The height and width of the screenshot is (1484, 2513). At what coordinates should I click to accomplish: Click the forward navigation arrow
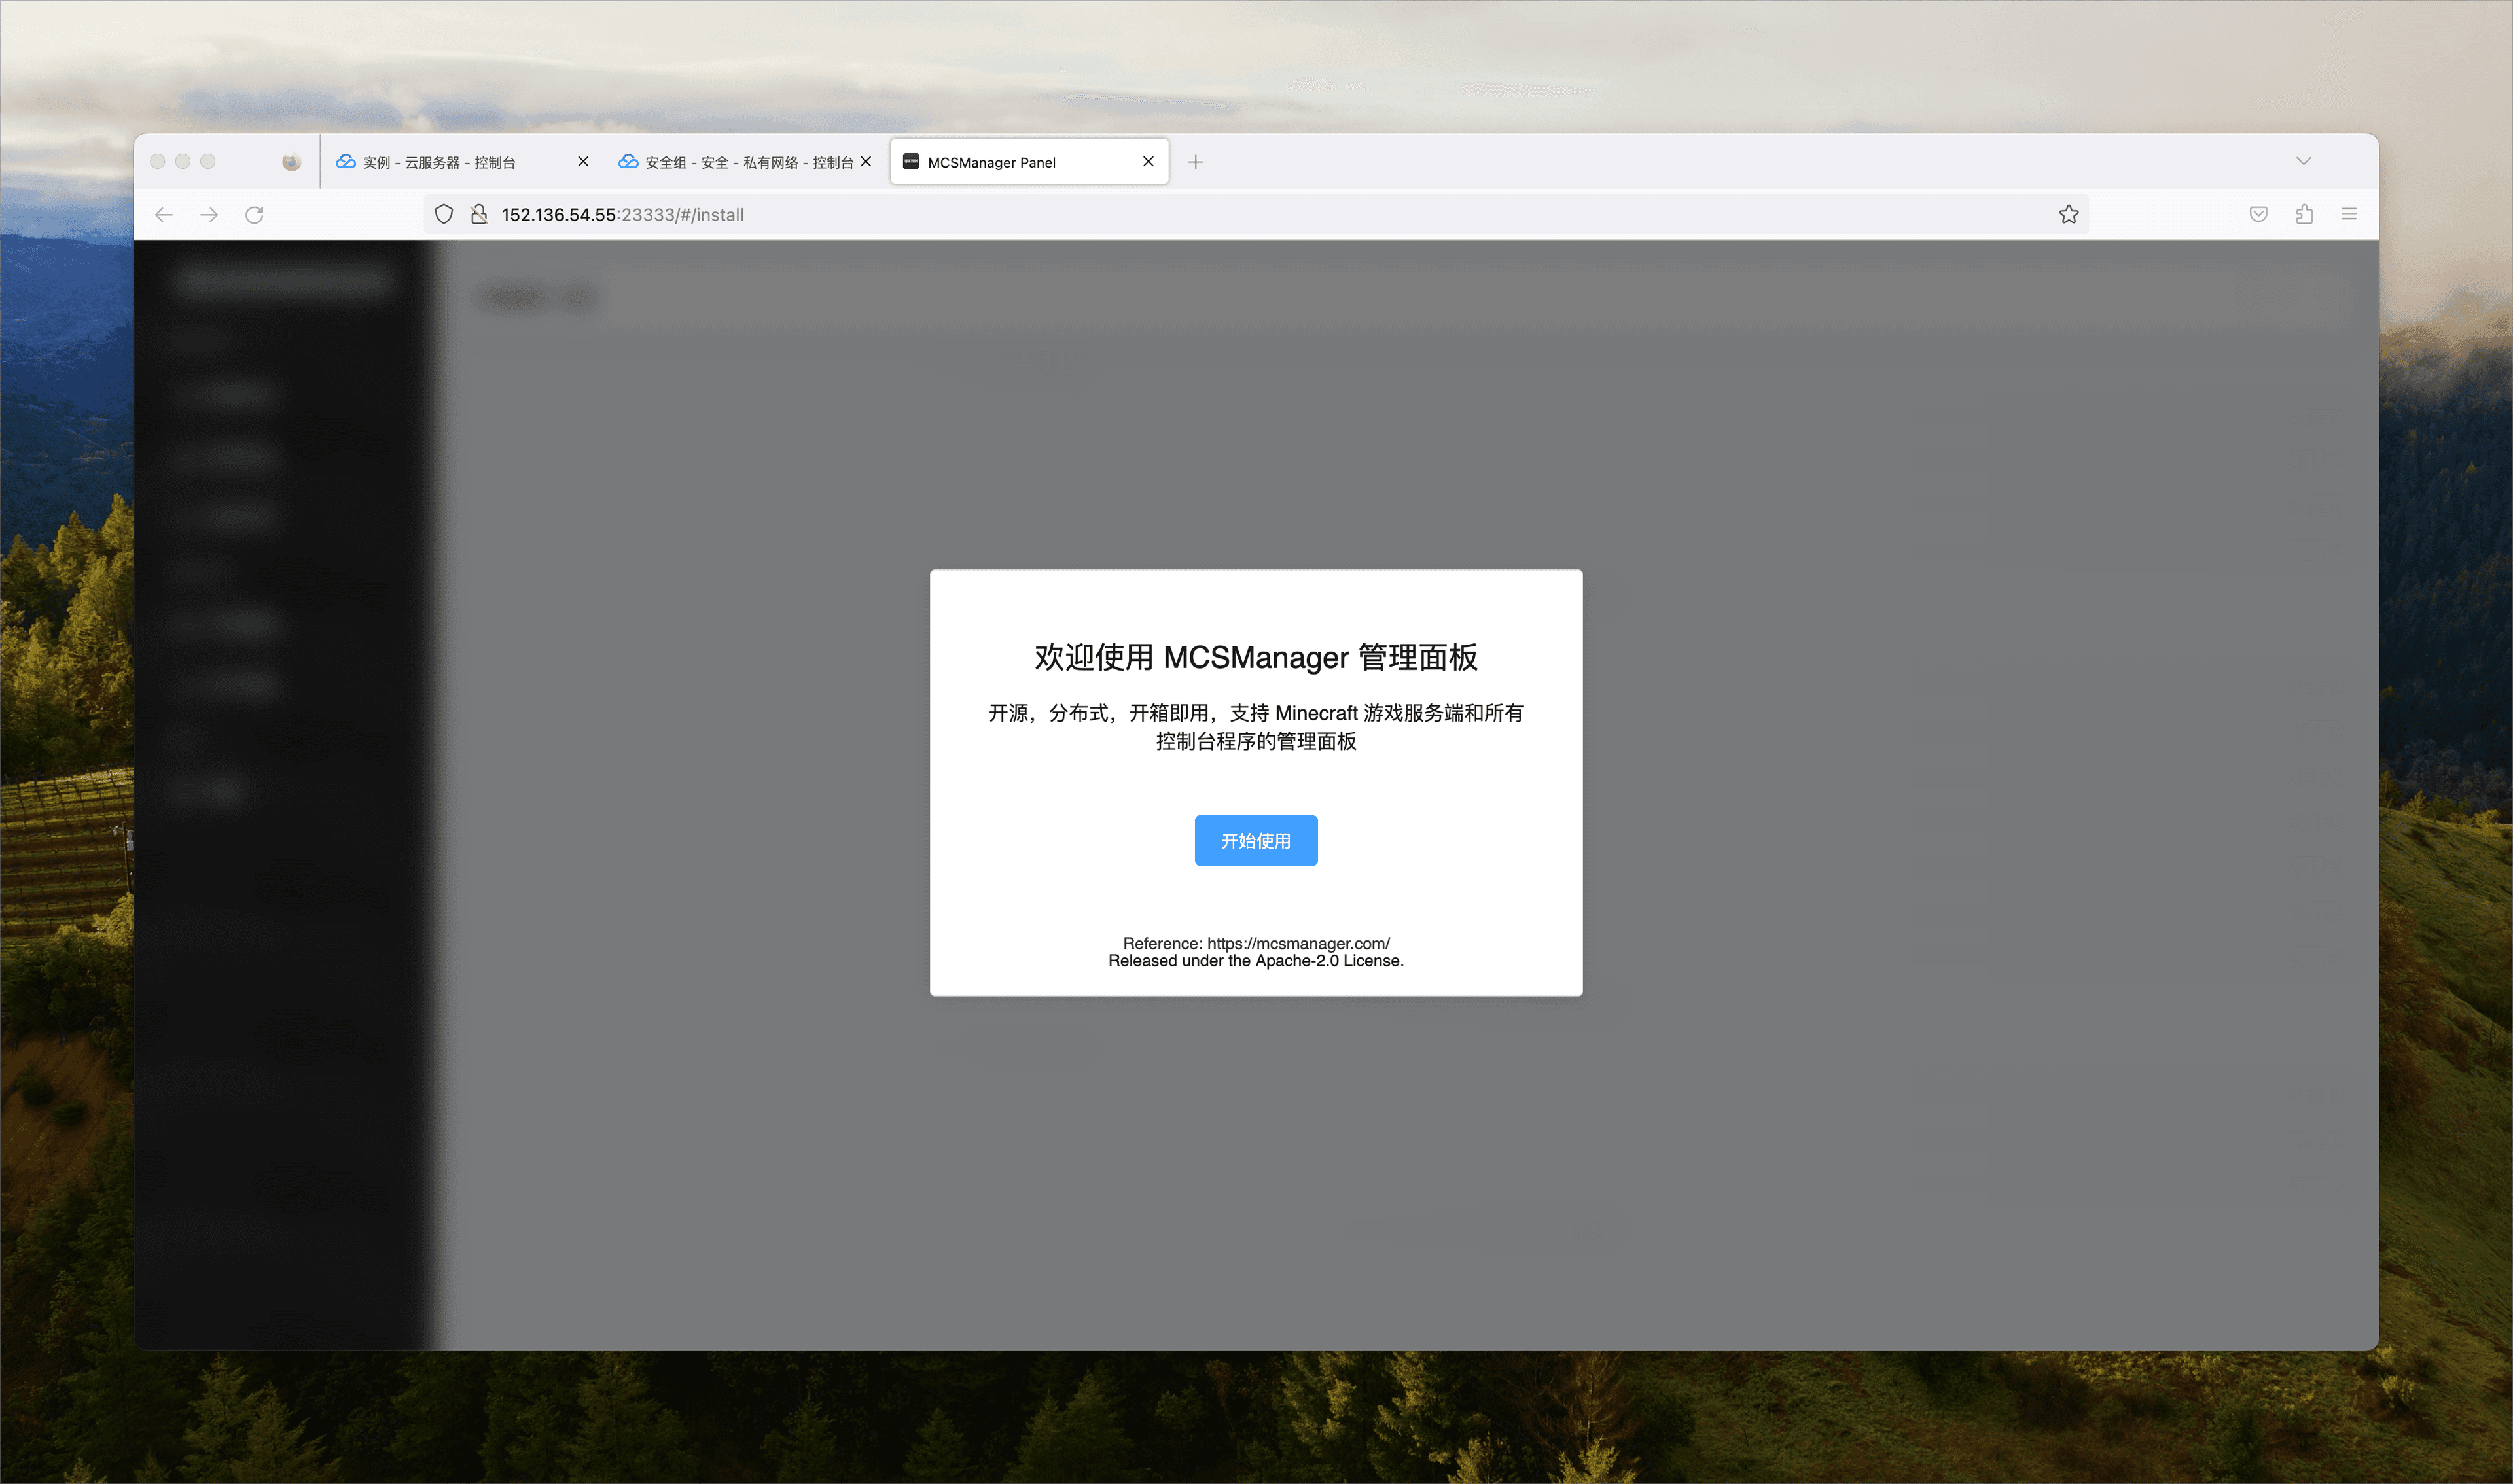[209, 214]
